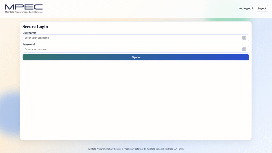This screenshot has width=272, height=153.
Task: Click the 'Enter your username' placeholder text
Action: click(x=37, y=38)
